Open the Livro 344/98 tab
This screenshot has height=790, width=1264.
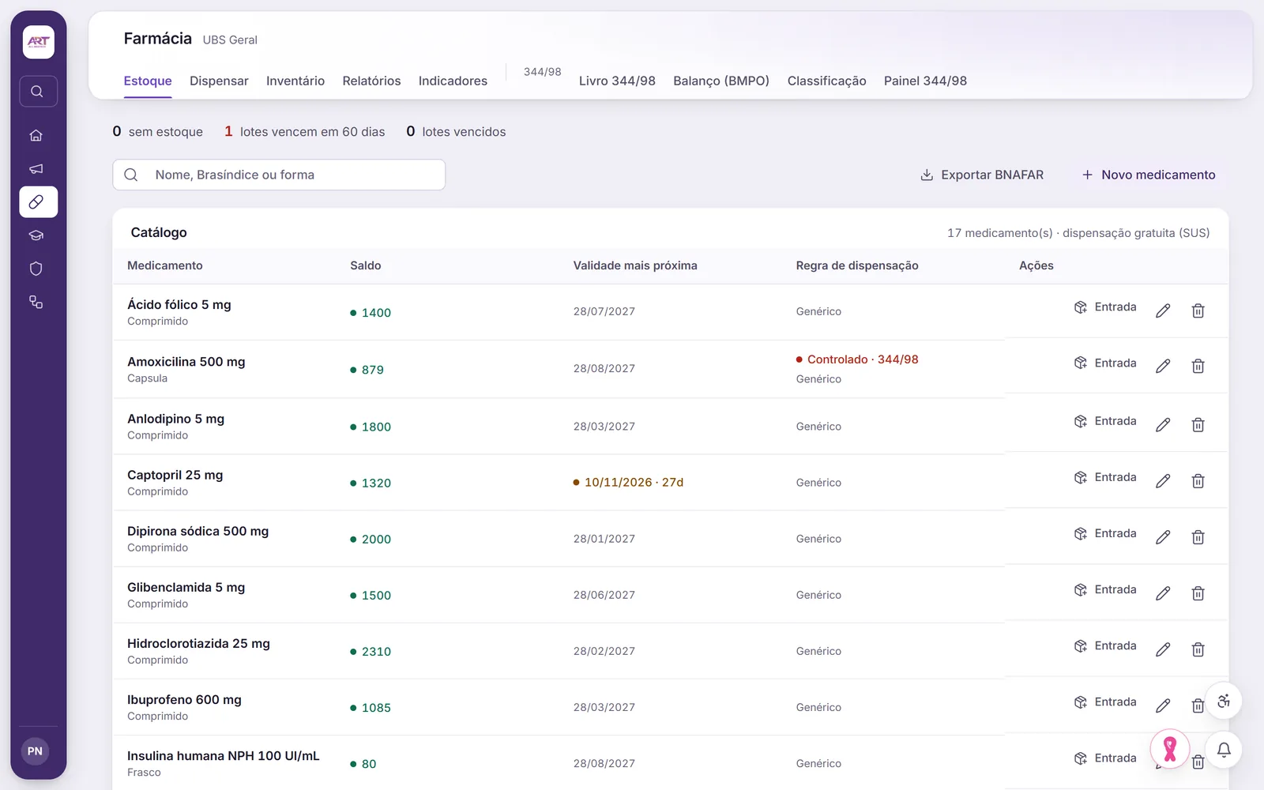pyautogui.click(x=617, y=81)
